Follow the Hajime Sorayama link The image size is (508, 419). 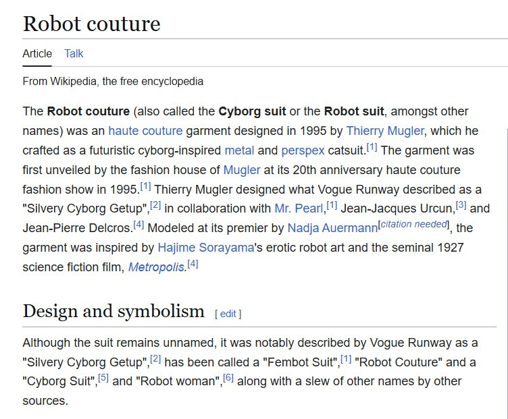coord(206,248)
